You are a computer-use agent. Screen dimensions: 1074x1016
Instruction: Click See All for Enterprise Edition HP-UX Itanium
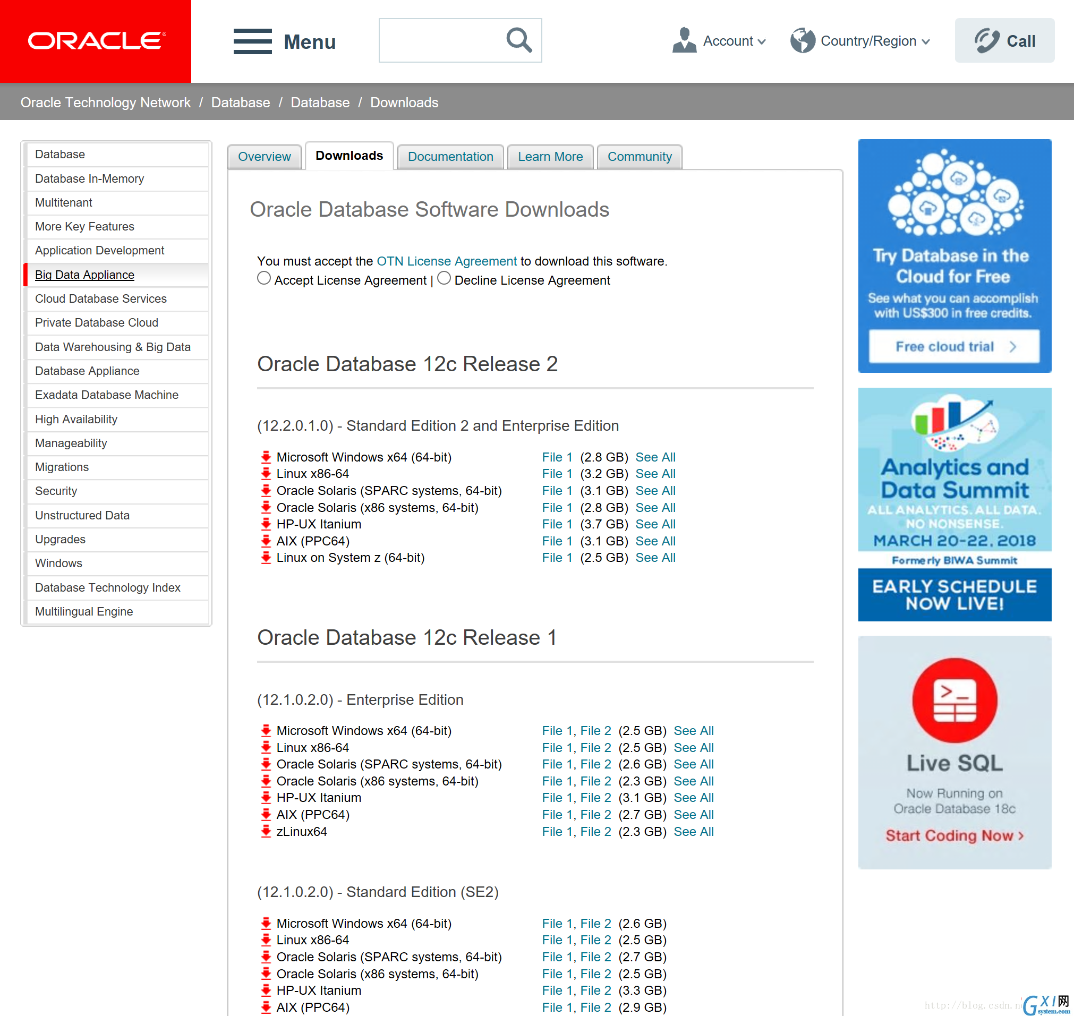coord(694,798)
